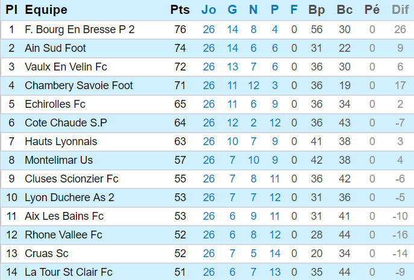Click the Aix Les Bains Fc entry

(x=64, y=216)
